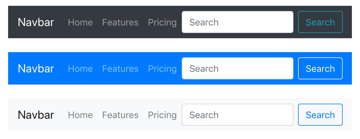Focus the search field in the dark navbar
This screenshot has height=139, width=360.
click(237, 22)
